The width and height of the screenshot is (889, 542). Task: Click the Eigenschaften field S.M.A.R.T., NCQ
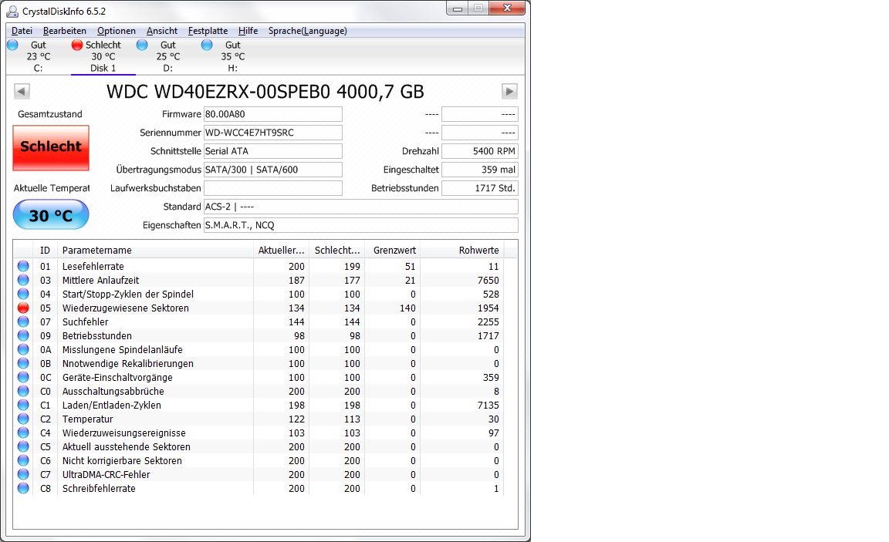pos(360,225)
